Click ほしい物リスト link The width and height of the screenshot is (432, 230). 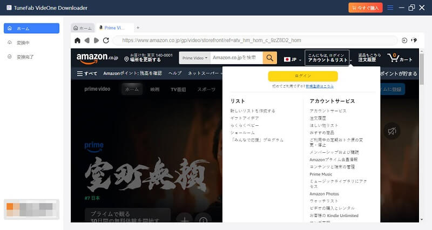(323, 125)
